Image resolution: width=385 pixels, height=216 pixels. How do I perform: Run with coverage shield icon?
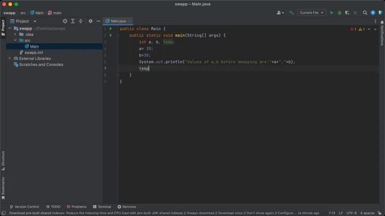[347, 13]
